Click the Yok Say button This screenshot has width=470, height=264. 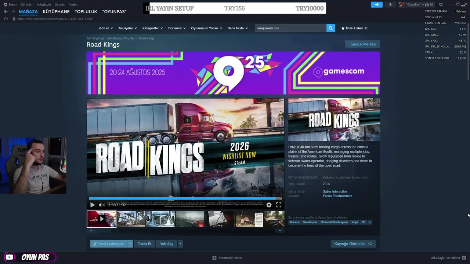point(167,243)
